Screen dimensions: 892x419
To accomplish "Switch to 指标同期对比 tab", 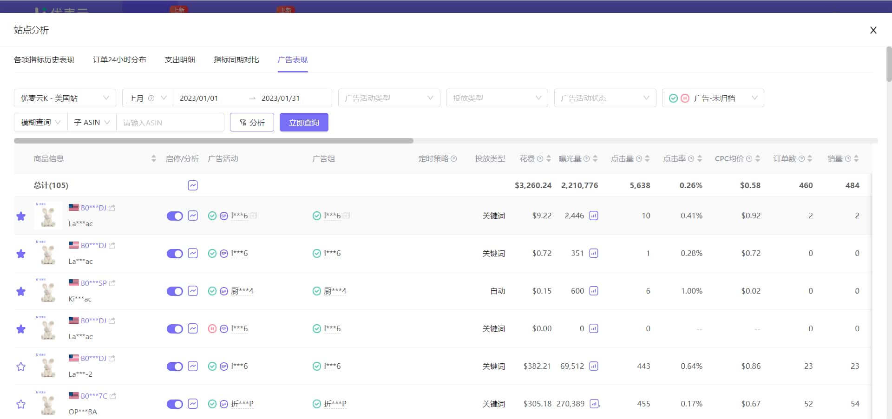I will click(236, 59).
